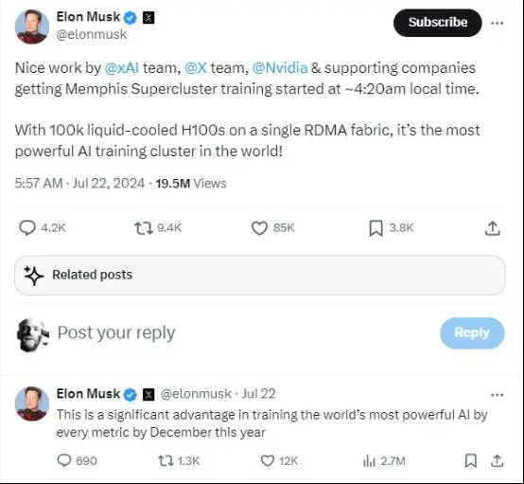
Task: Open the @xAI mention link
Action: click(x=122, y=68)
